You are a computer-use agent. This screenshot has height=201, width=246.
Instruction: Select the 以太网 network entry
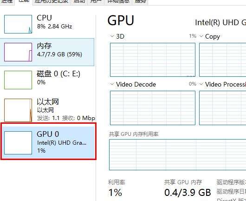pos(47,110)
